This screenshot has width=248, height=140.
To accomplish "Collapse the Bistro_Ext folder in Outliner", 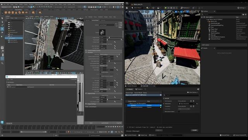I will tap(208, 21).
